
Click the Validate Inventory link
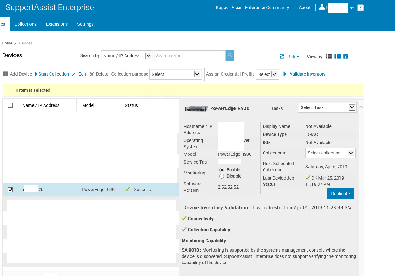307,74
